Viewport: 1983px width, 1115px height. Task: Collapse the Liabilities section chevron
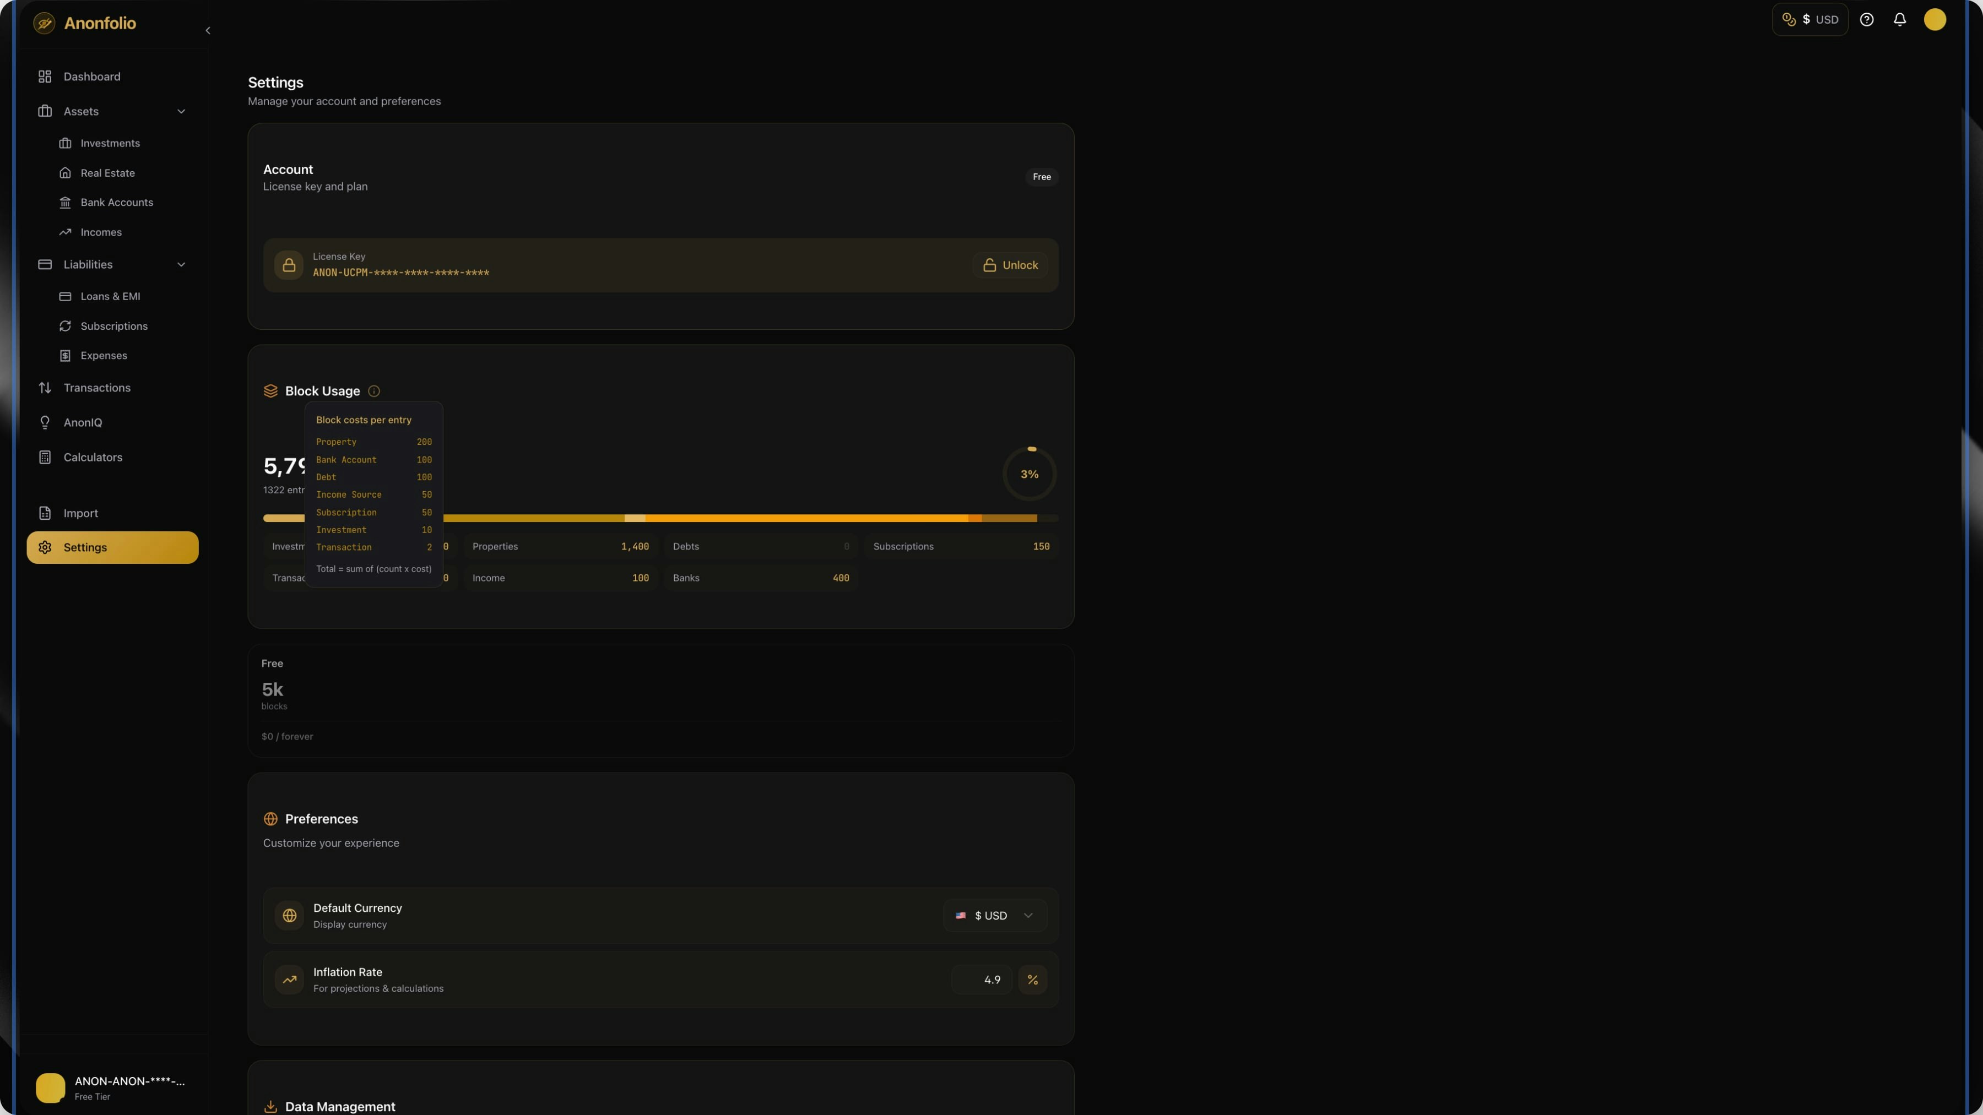[182, 264]
